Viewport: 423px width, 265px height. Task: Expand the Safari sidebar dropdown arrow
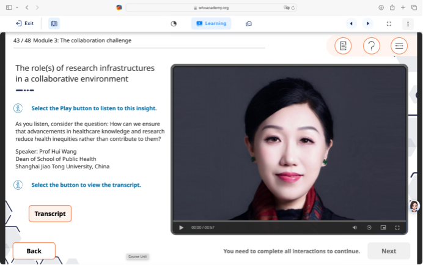coord(17,7)
